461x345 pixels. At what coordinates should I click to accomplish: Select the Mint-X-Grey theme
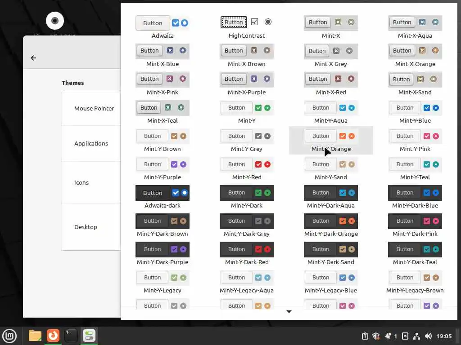331,56
